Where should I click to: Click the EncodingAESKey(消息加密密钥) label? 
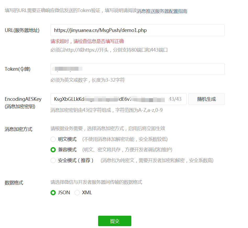coord(23,102)
